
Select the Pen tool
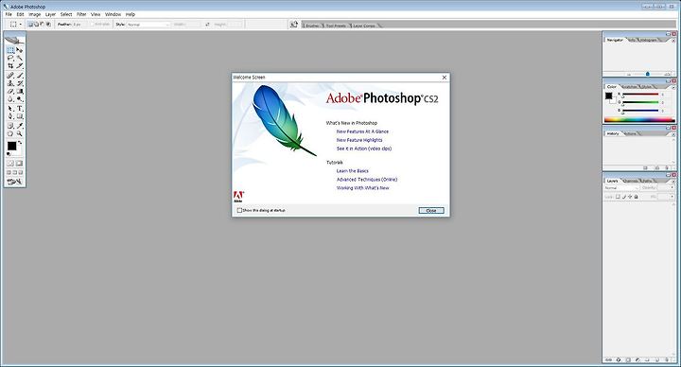[10, 116]
